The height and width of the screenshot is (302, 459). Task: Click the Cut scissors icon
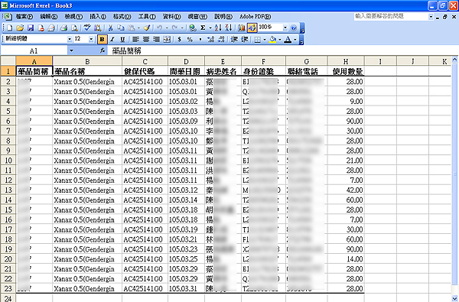coord(110,28)
